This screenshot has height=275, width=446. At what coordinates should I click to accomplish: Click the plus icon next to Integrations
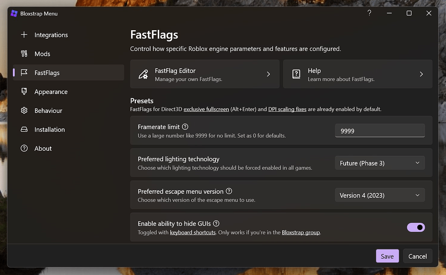click(x=24, y=35)
